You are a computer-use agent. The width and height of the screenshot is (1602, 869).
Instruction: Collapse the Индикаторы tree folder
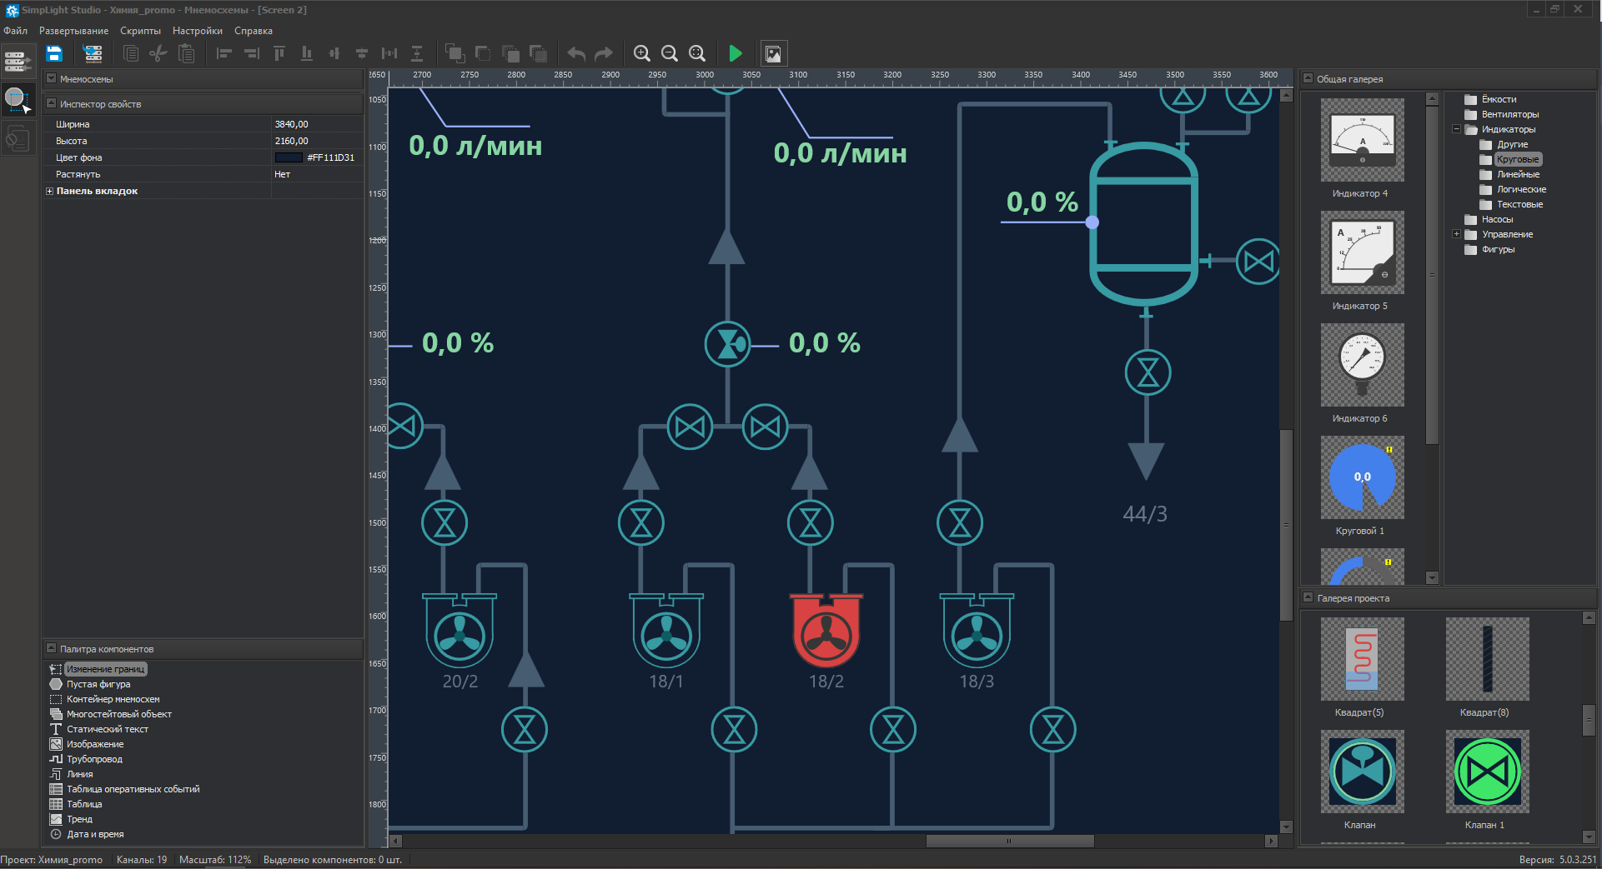click(1456, 129)
